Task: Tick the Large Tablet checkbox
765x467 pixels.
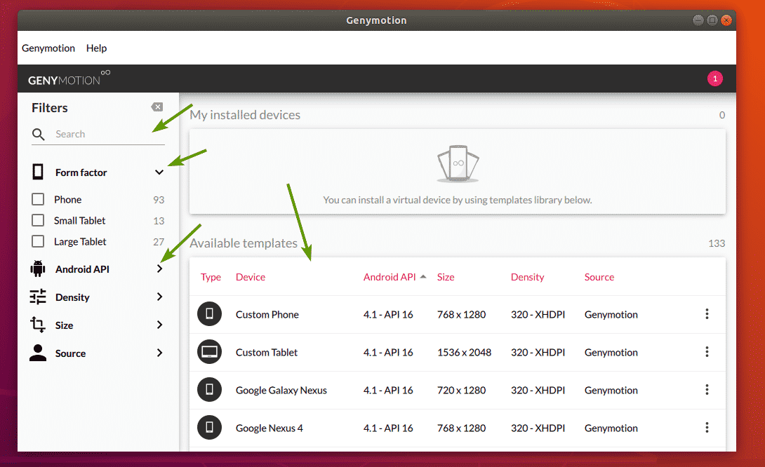Action: pyautogui.click(x=38, y=242)
